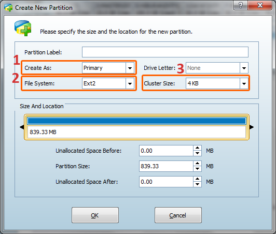
Task: Click the Partition Label text field
Action: [x=165, y=52]
